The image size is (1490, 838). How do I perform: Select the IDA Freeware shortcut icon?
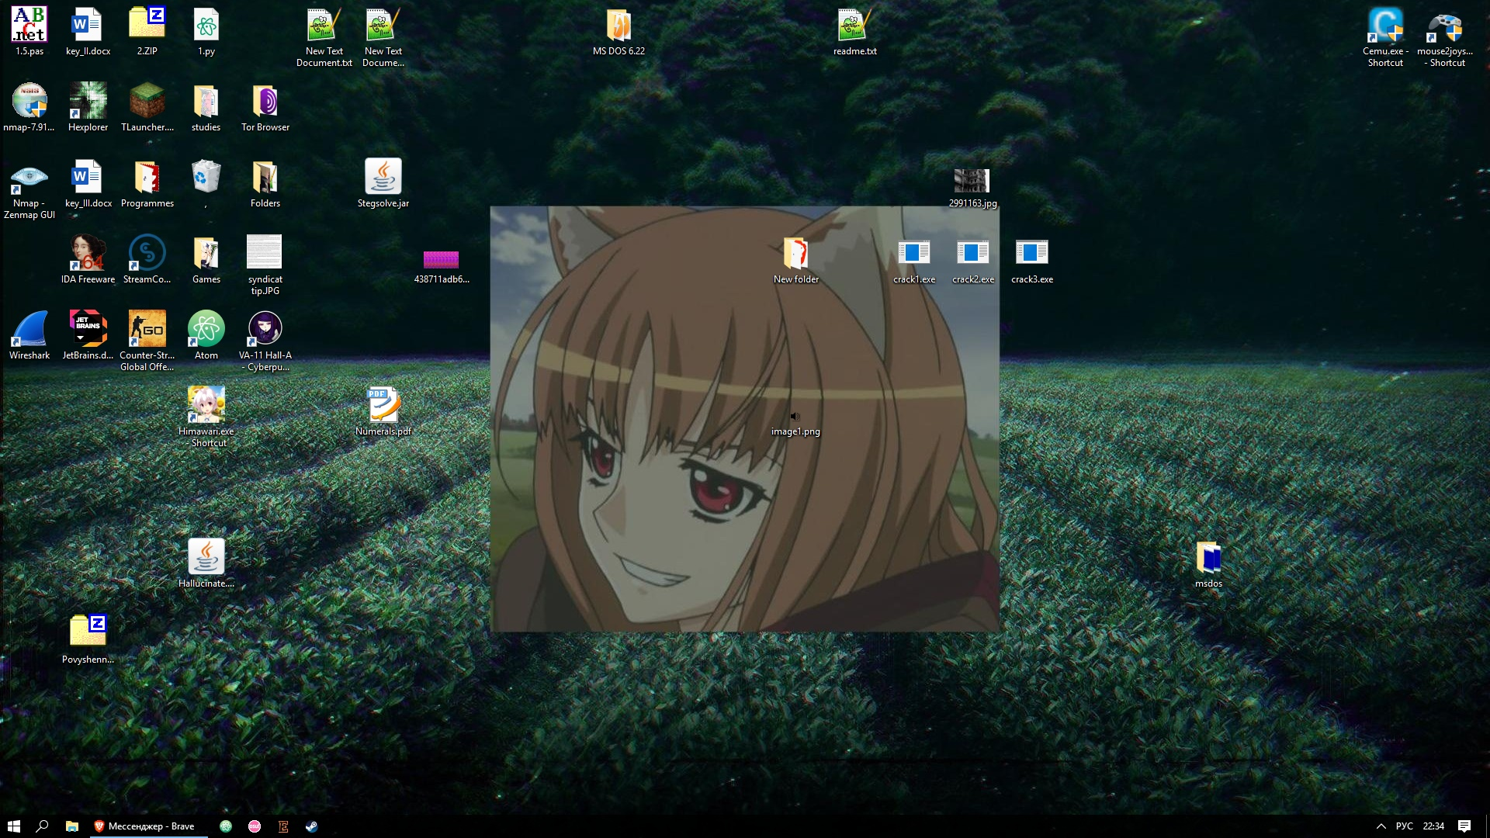88,253
